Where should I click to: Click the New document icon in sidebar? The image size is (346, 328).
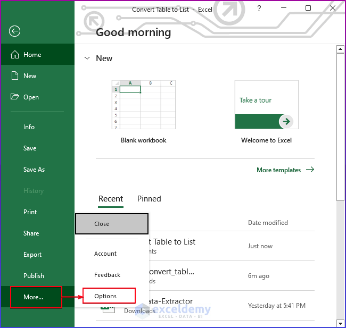(15, 75)
